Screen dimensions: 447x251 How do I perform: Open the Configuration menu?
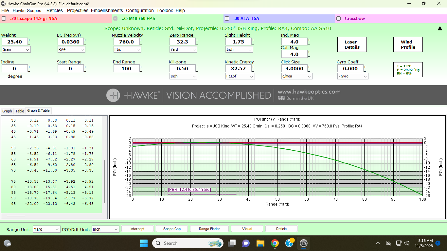140,10
